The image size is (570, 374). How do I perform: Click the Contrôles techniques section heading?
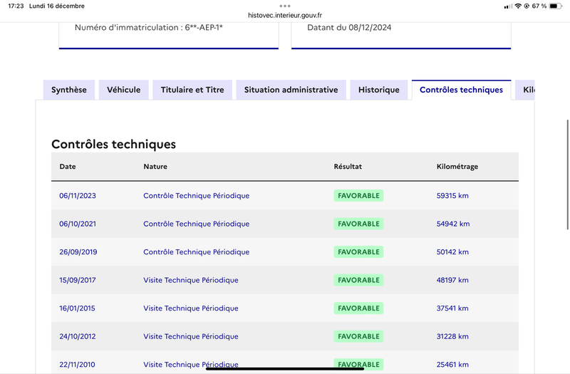click(113, 145)
